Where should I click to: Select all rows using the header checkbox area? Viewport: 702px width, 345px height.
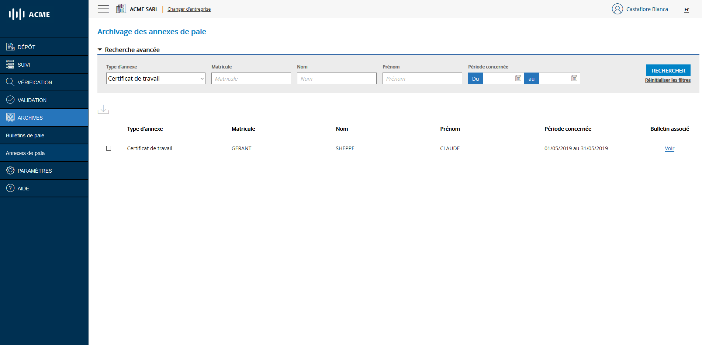pyautogui.click(x=108, y=129)
